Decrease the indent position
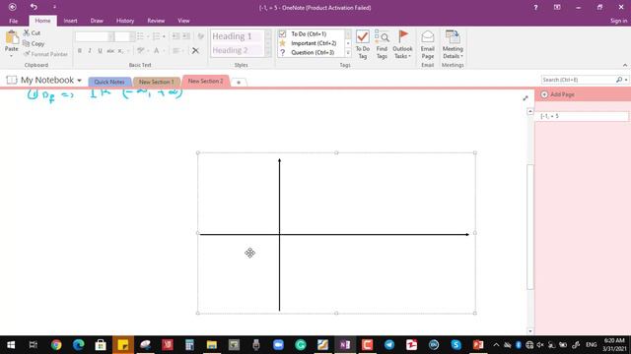The width and height of the screenshot is (631, 354). (x=175, y=36)
